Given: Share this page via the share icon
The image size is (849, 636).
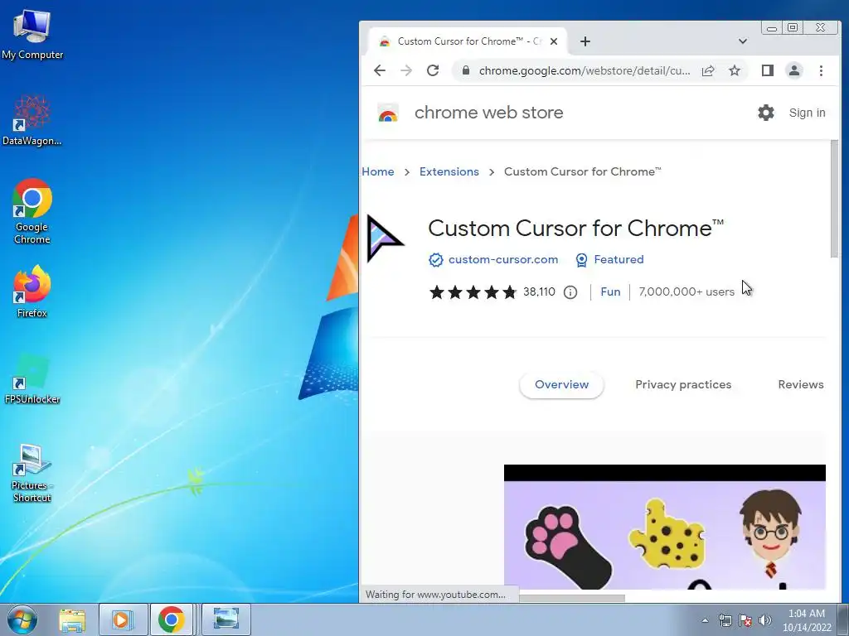Looking at the screenshot, I should pyautogui.click(x=708, y=70).
